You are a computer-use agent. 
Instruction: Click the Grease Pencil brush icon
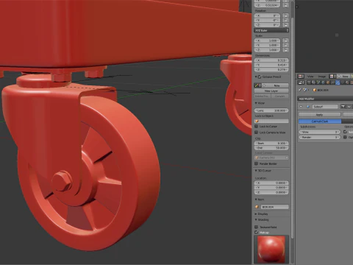click(257, 85)
